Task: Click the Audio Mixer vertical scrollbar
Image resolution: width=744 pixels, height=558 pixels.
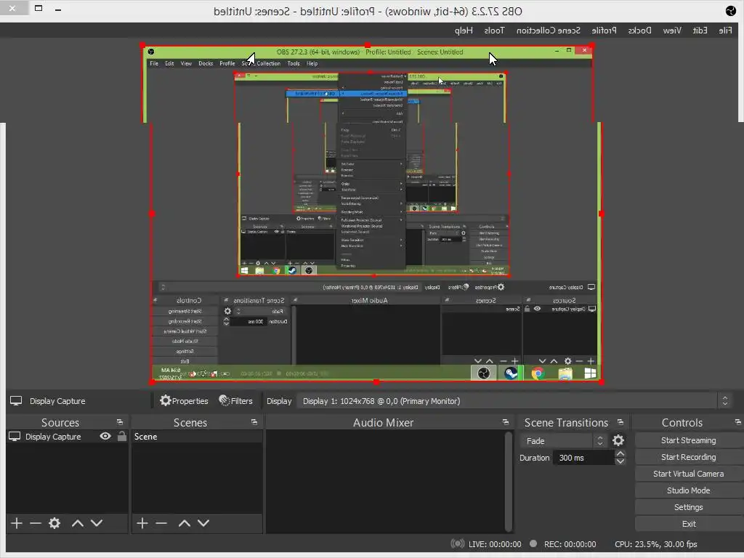Action: point(509,480)
